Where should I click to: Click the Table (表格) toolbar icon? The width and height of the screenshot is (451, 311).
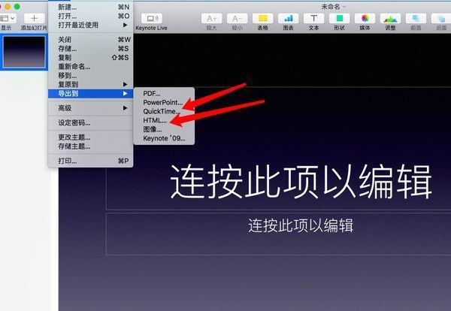click(x=262, y=17)
